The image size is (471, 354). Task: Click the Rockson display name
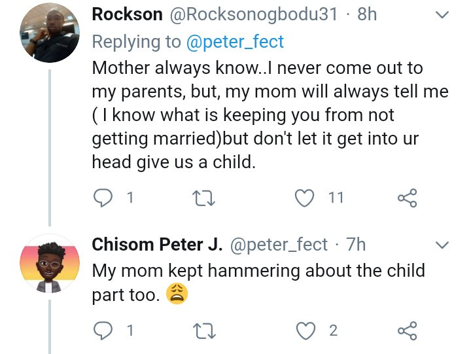(x=126, y=14)
